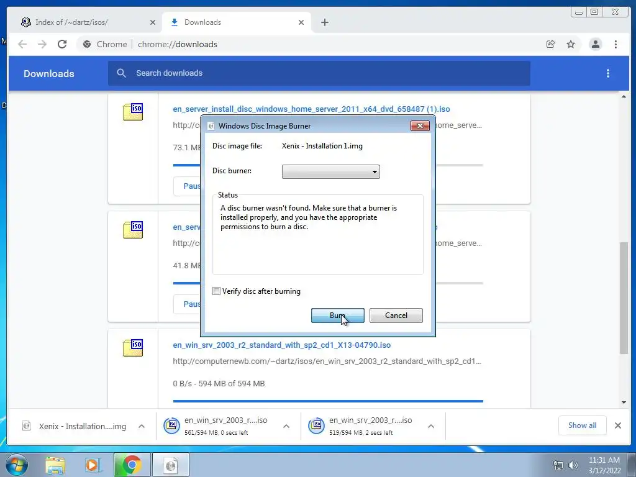Click the Downloads page heading
The height and width of the screenshot is (477, 636).
pos(48,73)
